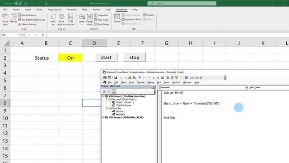Viewport: 289px width, 163px height.
Task: Toggle Design Mode
Action: tap(89, 19)
